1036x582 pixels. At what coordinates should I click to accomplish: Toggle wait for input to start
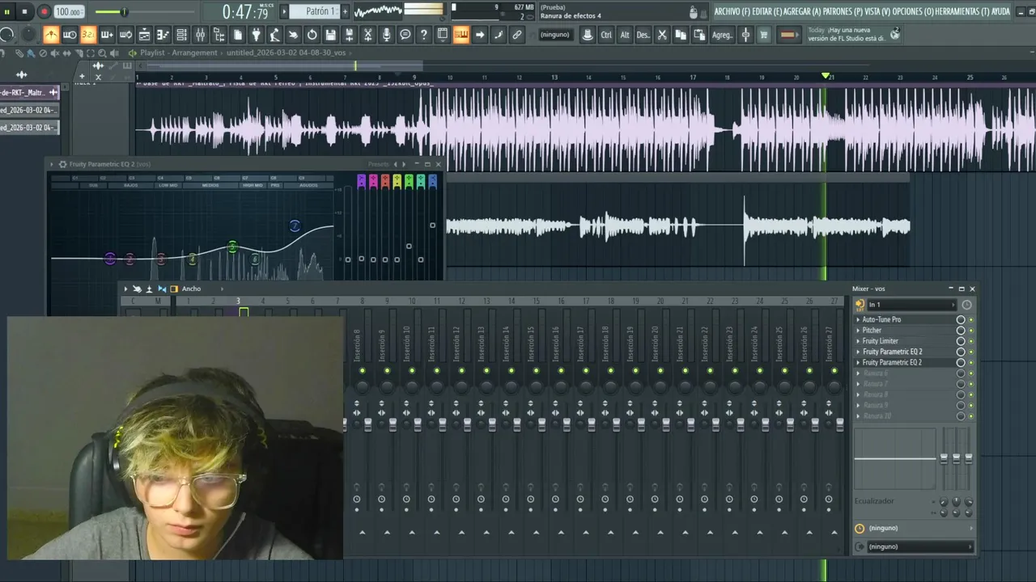point(70,35)
